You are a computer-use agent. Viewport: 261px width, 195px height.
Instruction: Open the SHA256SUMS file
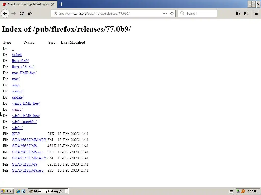(25, 146)
